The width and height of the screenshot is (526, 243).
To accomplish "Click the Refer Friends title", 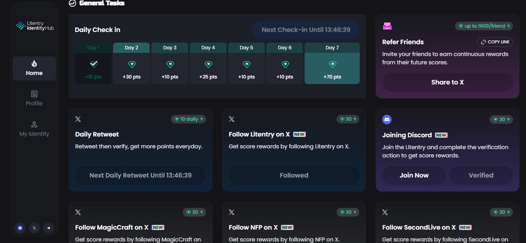I will [403, 42].
